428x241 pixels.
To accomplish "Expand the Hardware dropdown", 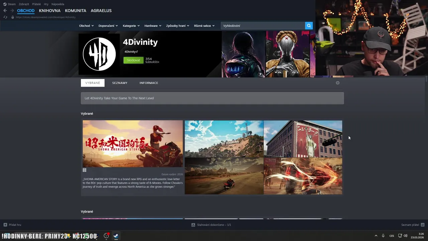I will [x=153, y=26].
